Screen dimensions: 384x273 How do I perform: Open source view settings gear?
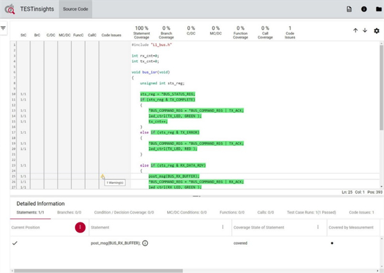(376, 31)
